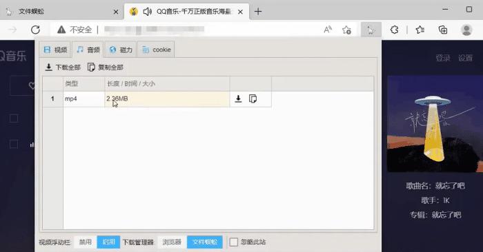Click 复制全部 to copy all
The height and width of the screenshot is (252, 483).
106,67
